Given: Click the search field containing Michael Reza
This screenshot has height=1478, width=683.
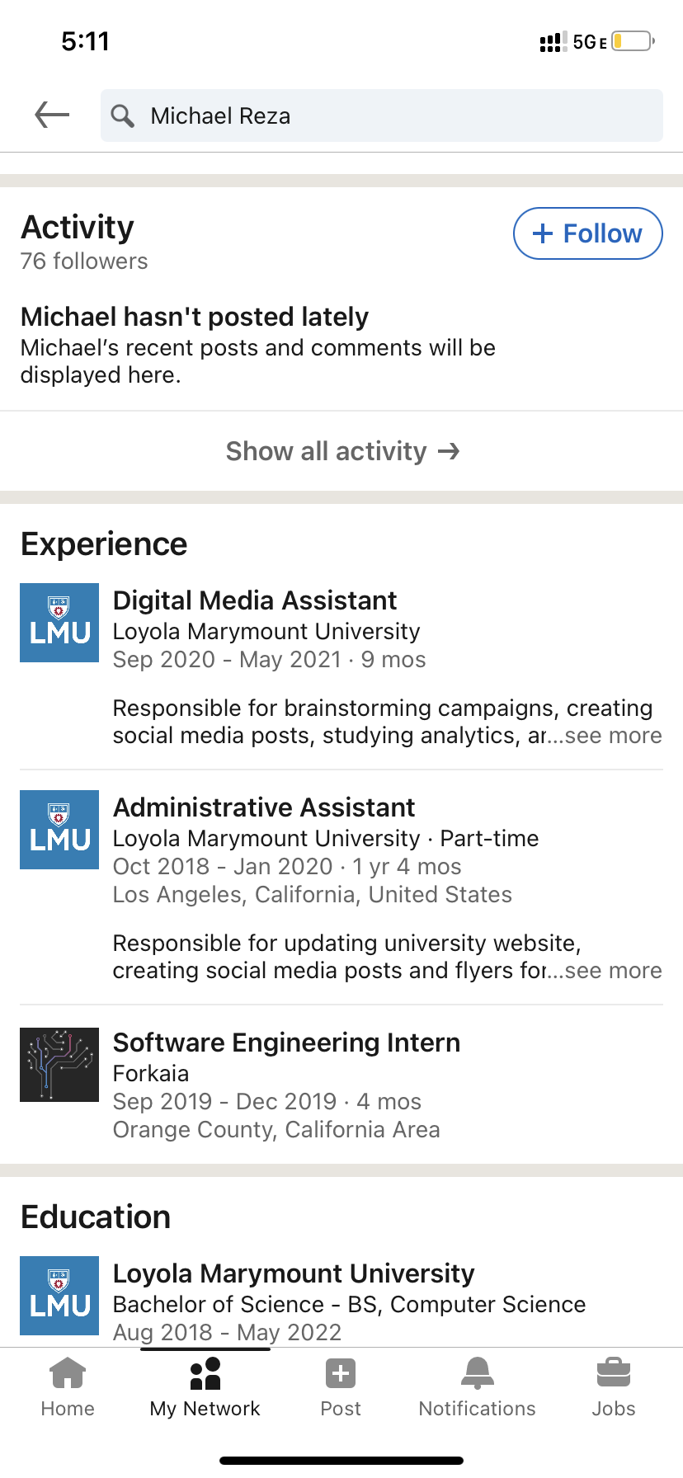Looking at the screenshot, I should pos(396,115).
